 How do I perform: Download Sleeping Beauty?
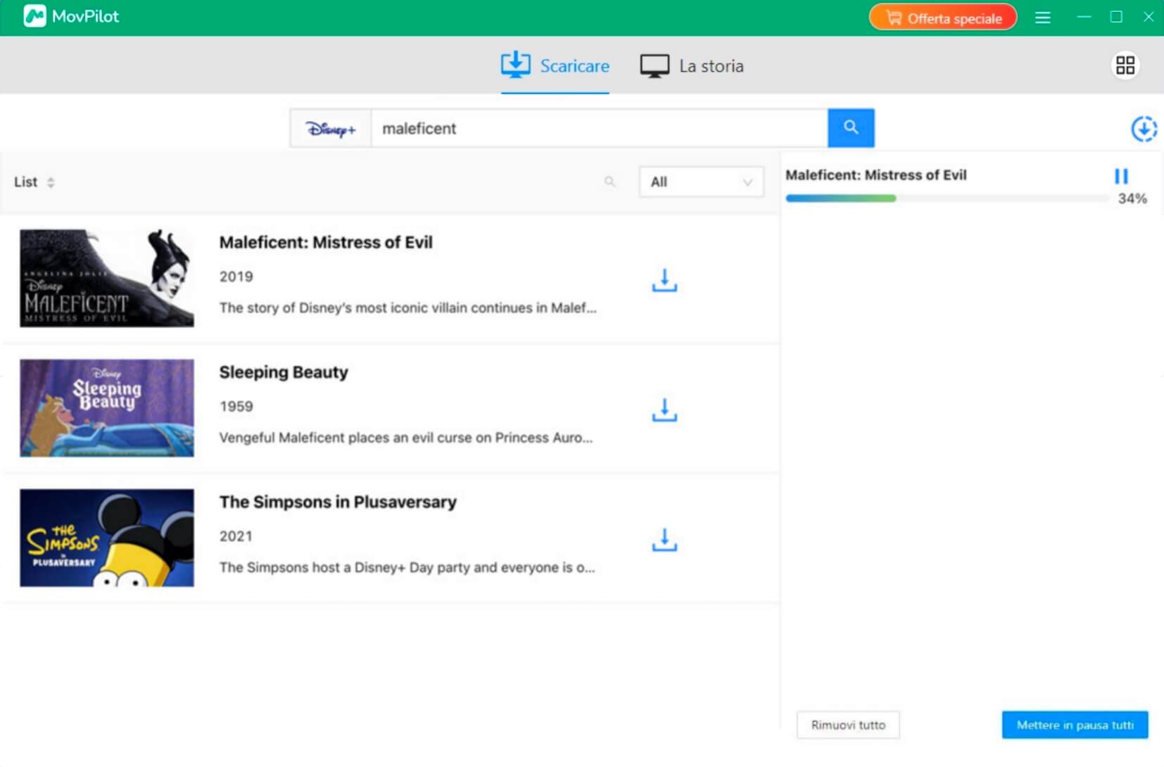(664, 410)
